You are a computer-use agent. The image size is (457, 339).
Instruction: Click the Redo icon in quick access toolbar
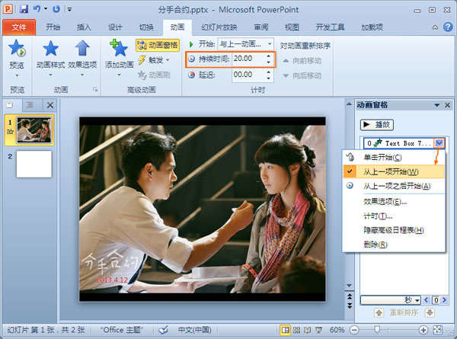point(56,9)
